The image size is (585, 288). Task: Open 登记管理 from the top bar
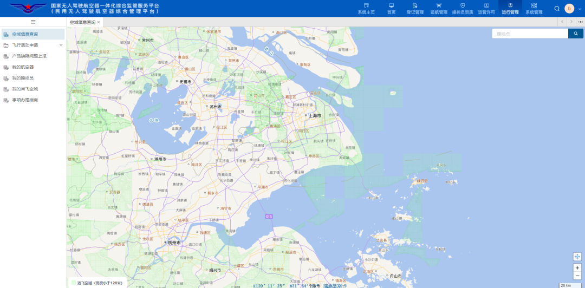[x=415, y=8]
